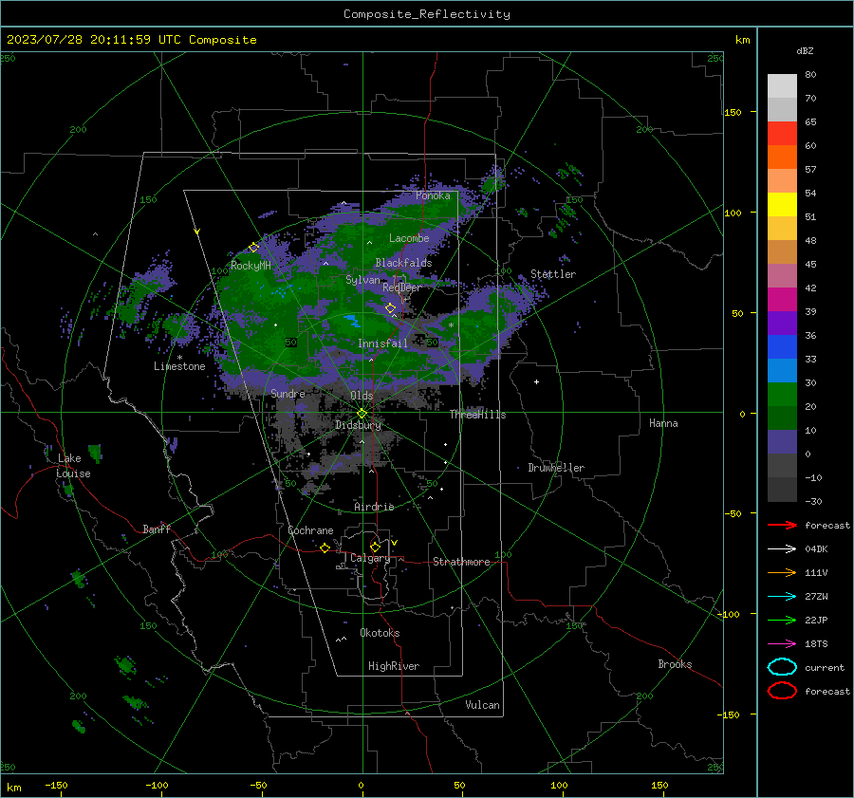This screenshot has height=798, width=854.
Task: Click the violet 0-10 dBZ color swatch
Action: point(782,442)
